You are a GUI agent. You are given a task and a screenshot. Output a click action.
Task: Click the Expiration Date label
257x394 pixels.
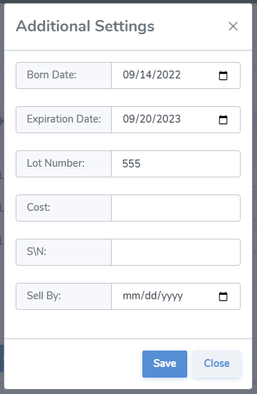tap(64, 119)
